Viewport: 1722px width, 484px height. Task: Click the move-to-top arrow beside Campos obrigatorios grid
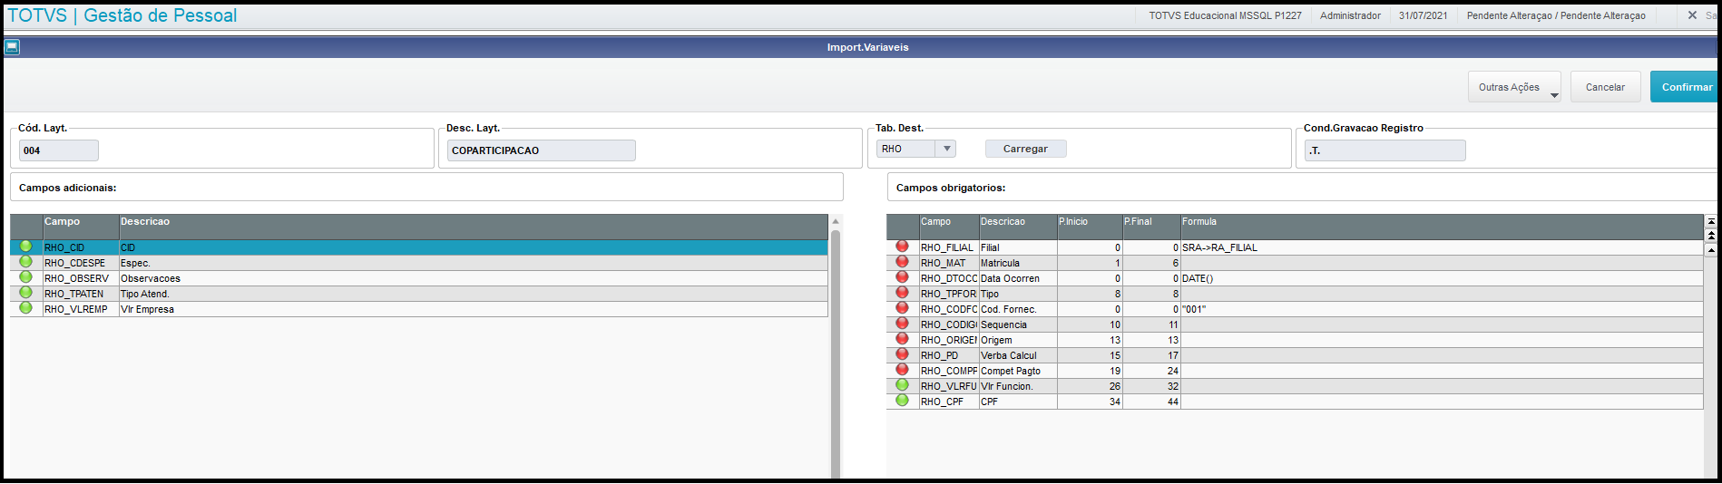[x=1711, y=220]
